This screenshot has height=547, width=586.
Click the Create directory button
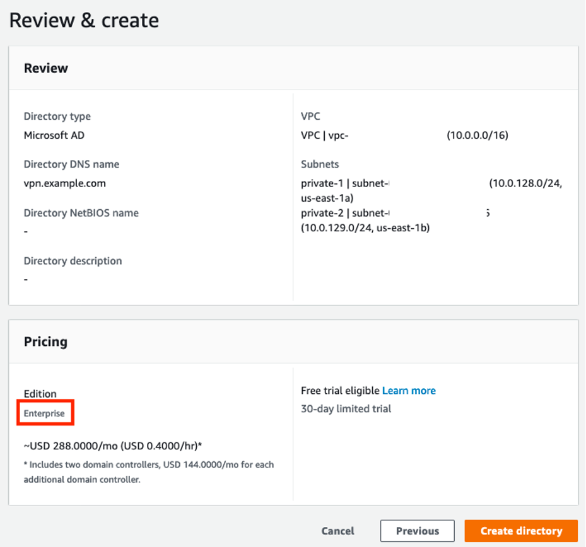coord(521,531)
